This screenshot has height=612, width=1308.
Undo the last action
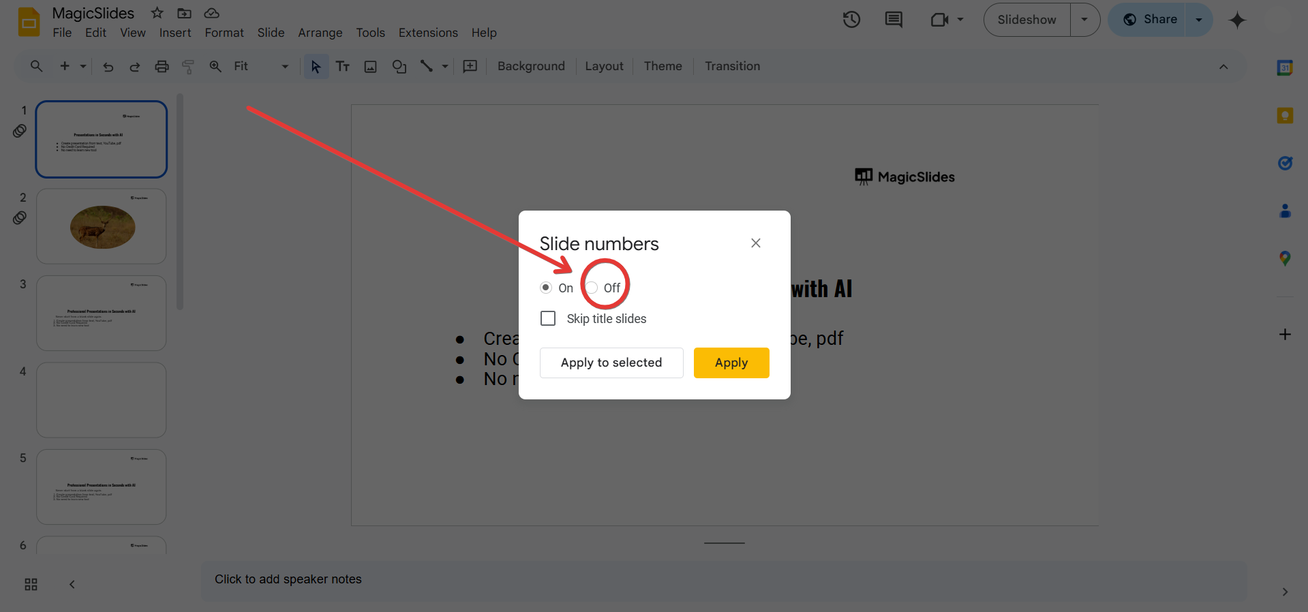pyautogui.click(x=108, y=66)
